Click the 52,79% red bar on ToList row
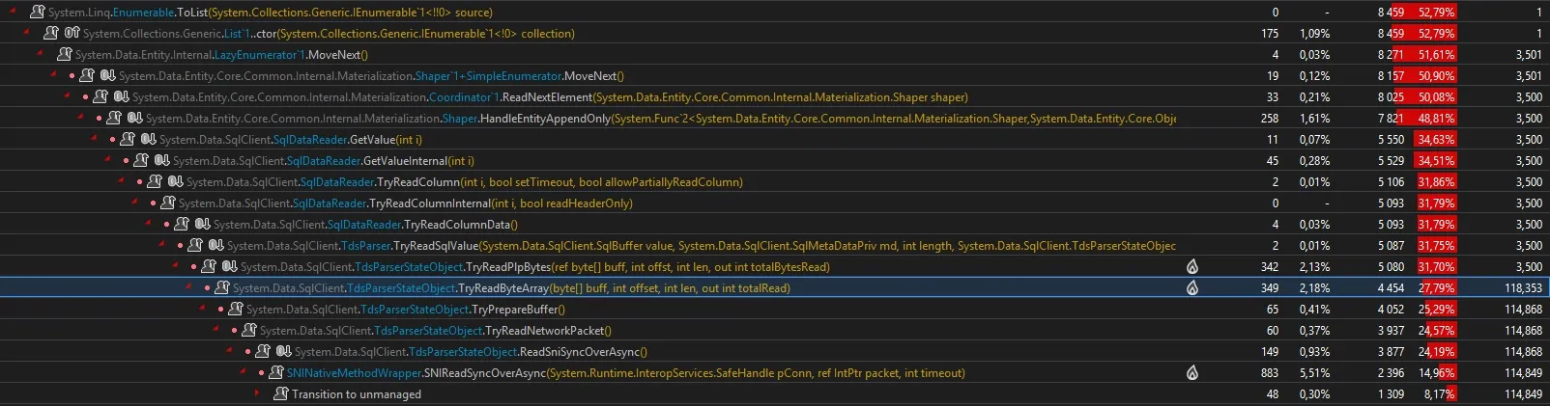This screenshot has width=1550, height=406. click(1434, 13)
